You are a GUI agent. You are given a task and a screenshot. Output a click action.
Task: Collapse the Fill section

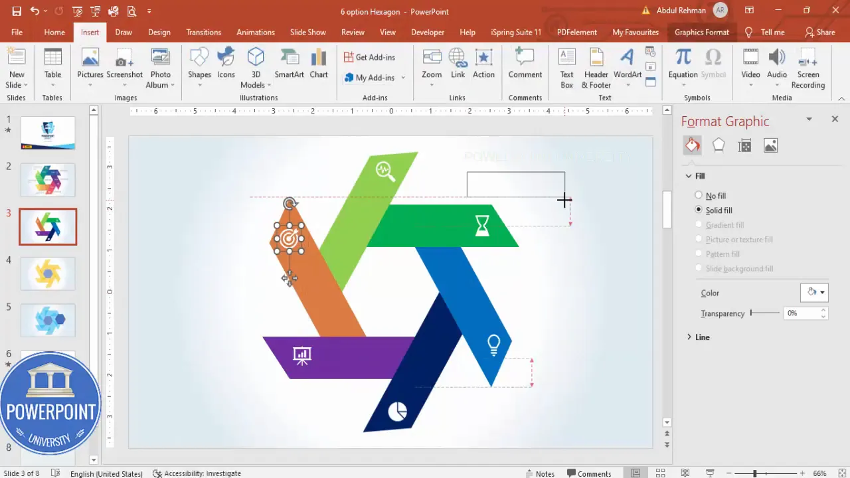[689, 176]
